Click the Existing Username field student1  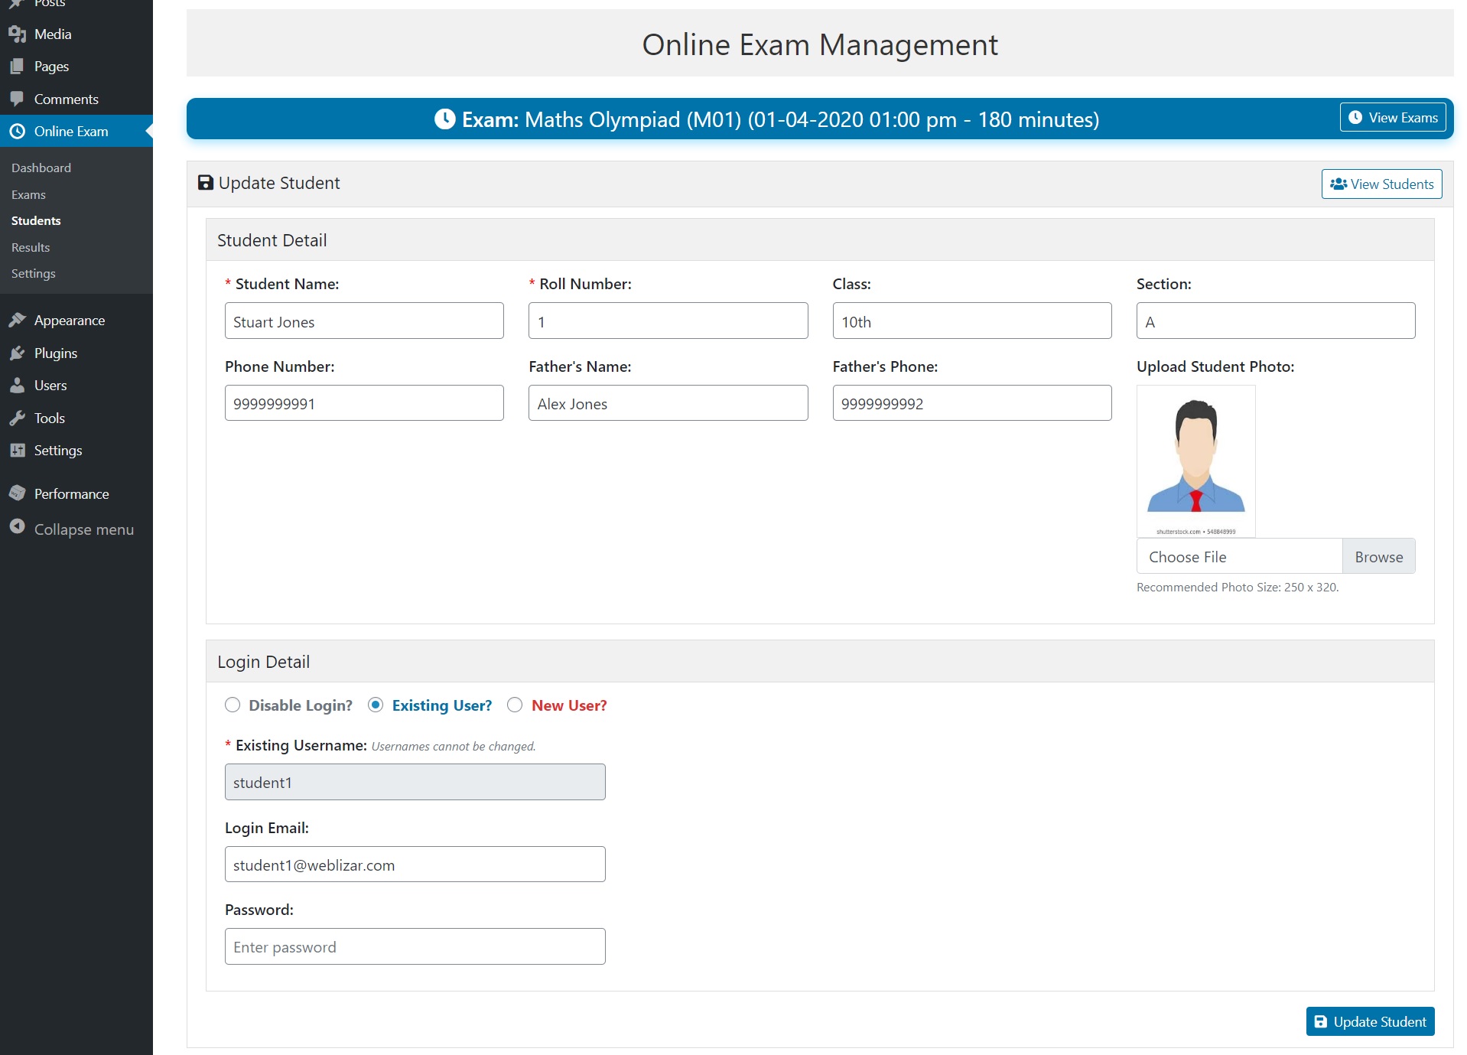pyautogui.click(x=415, y=782)
